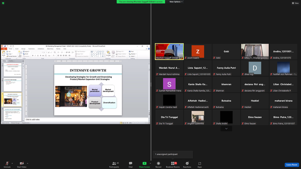The height and width of the screenshot is (169, 301).
Task: Click the green viewing-screen banner
Action: pyautogui.click(x=141, y=2)
